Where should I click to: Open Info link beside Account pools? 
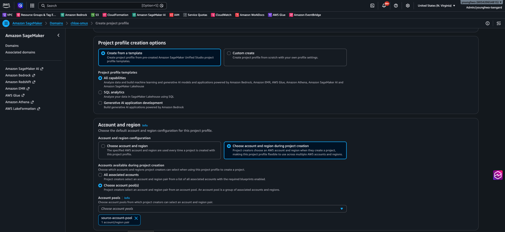tap(127, 198)
